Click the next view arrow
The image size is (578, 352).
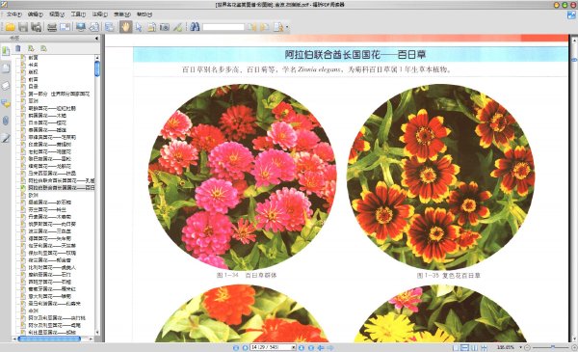330,347
